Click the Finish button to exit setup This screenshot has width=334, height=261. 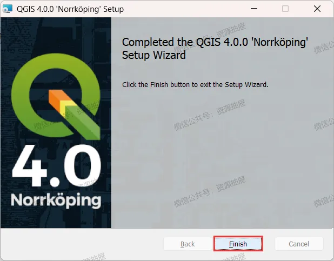(238, 244)
